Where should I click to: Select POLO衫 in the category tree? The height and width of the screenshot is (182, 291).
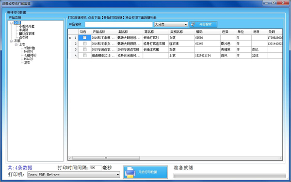[x=29, y=59]
